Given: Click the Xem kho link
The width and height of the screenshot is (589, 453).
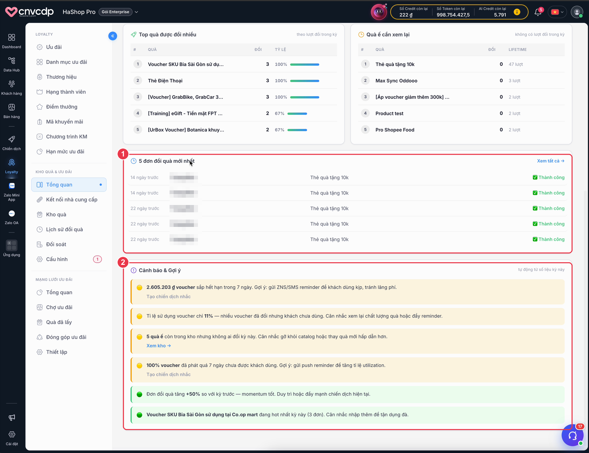Looking at the screenshot, I should tap(159, 346).
